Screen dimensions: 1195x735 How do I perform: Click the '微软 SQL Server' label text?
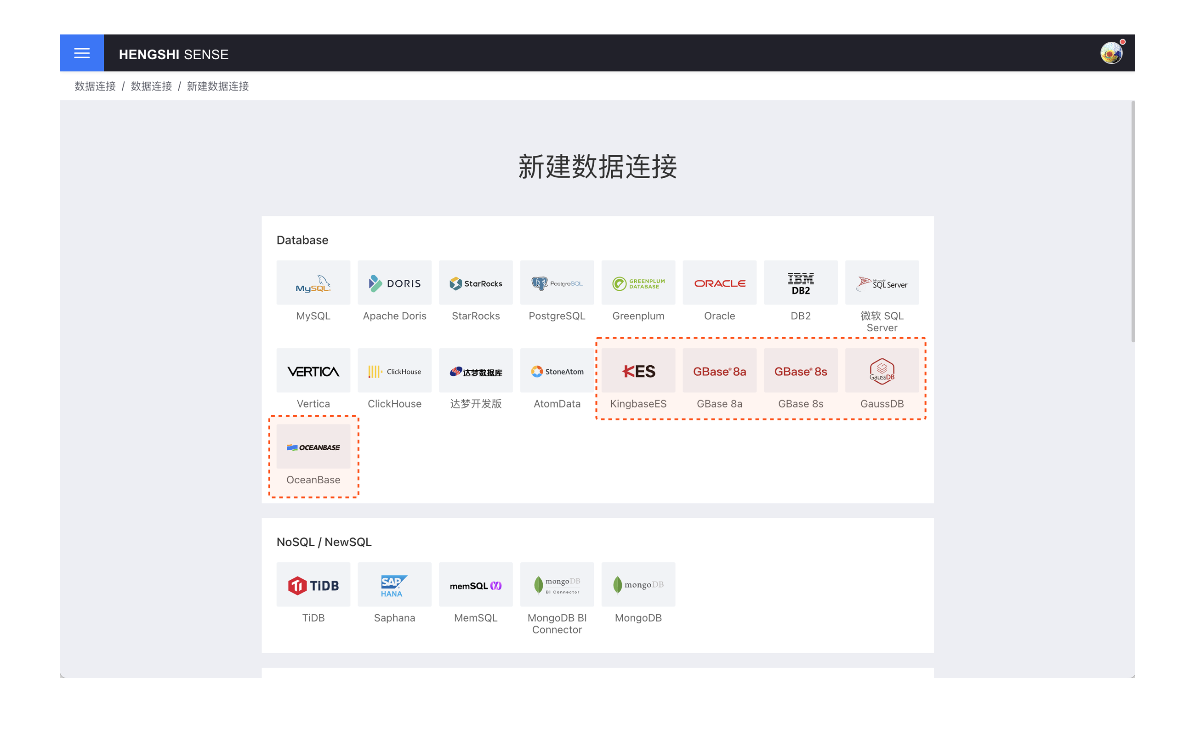click(x=882, y=322)
